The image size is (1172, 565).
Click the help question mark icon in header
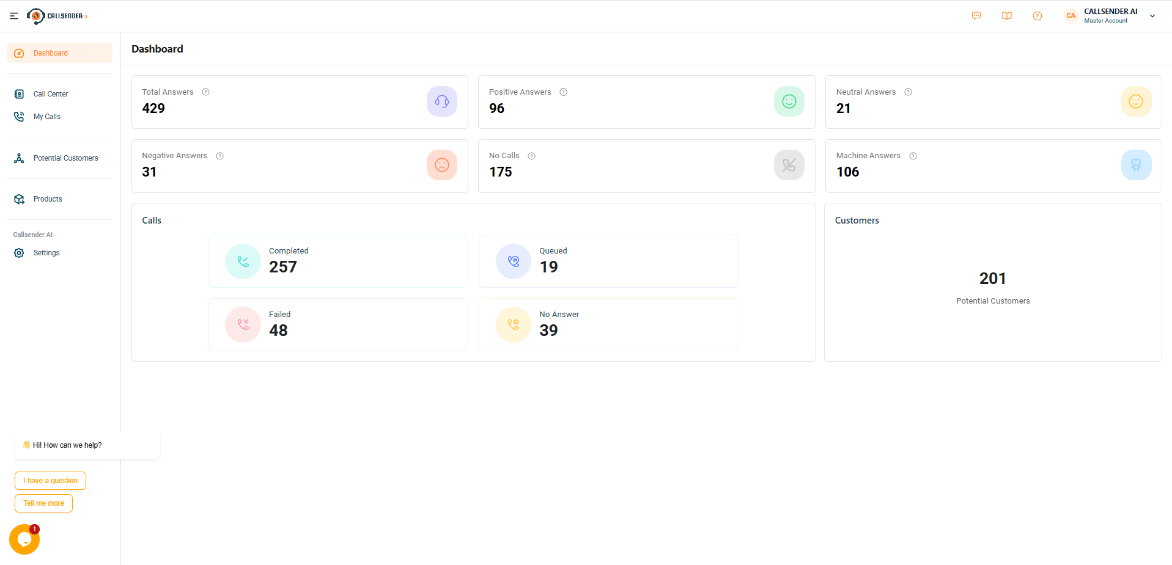1037,16
